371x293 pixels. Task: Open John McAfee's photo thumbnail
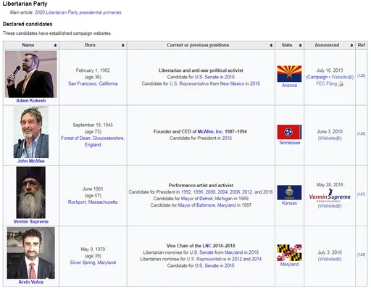click(x=31, y=132)
